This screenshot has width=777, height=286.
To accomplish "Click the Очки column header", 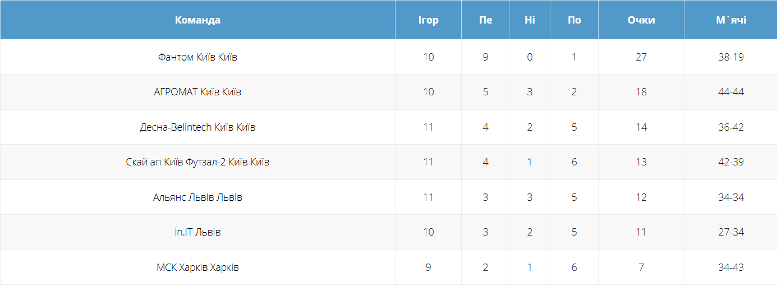I will (x=641, y=20).
